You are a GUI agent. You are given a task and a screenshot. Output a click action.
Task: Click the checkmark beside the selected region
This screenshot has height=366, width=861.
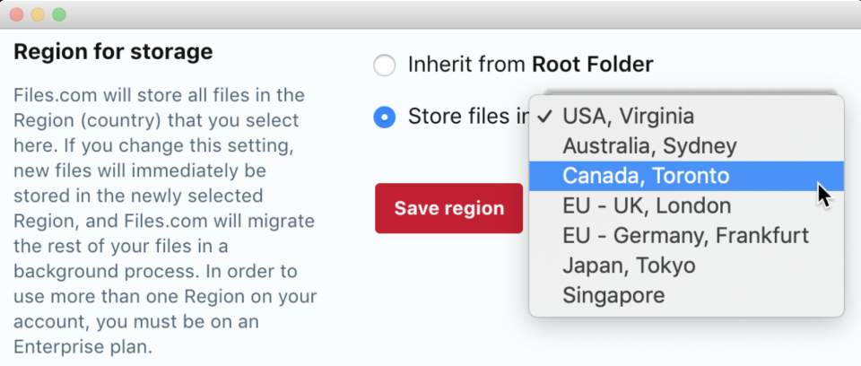point(544,116)
